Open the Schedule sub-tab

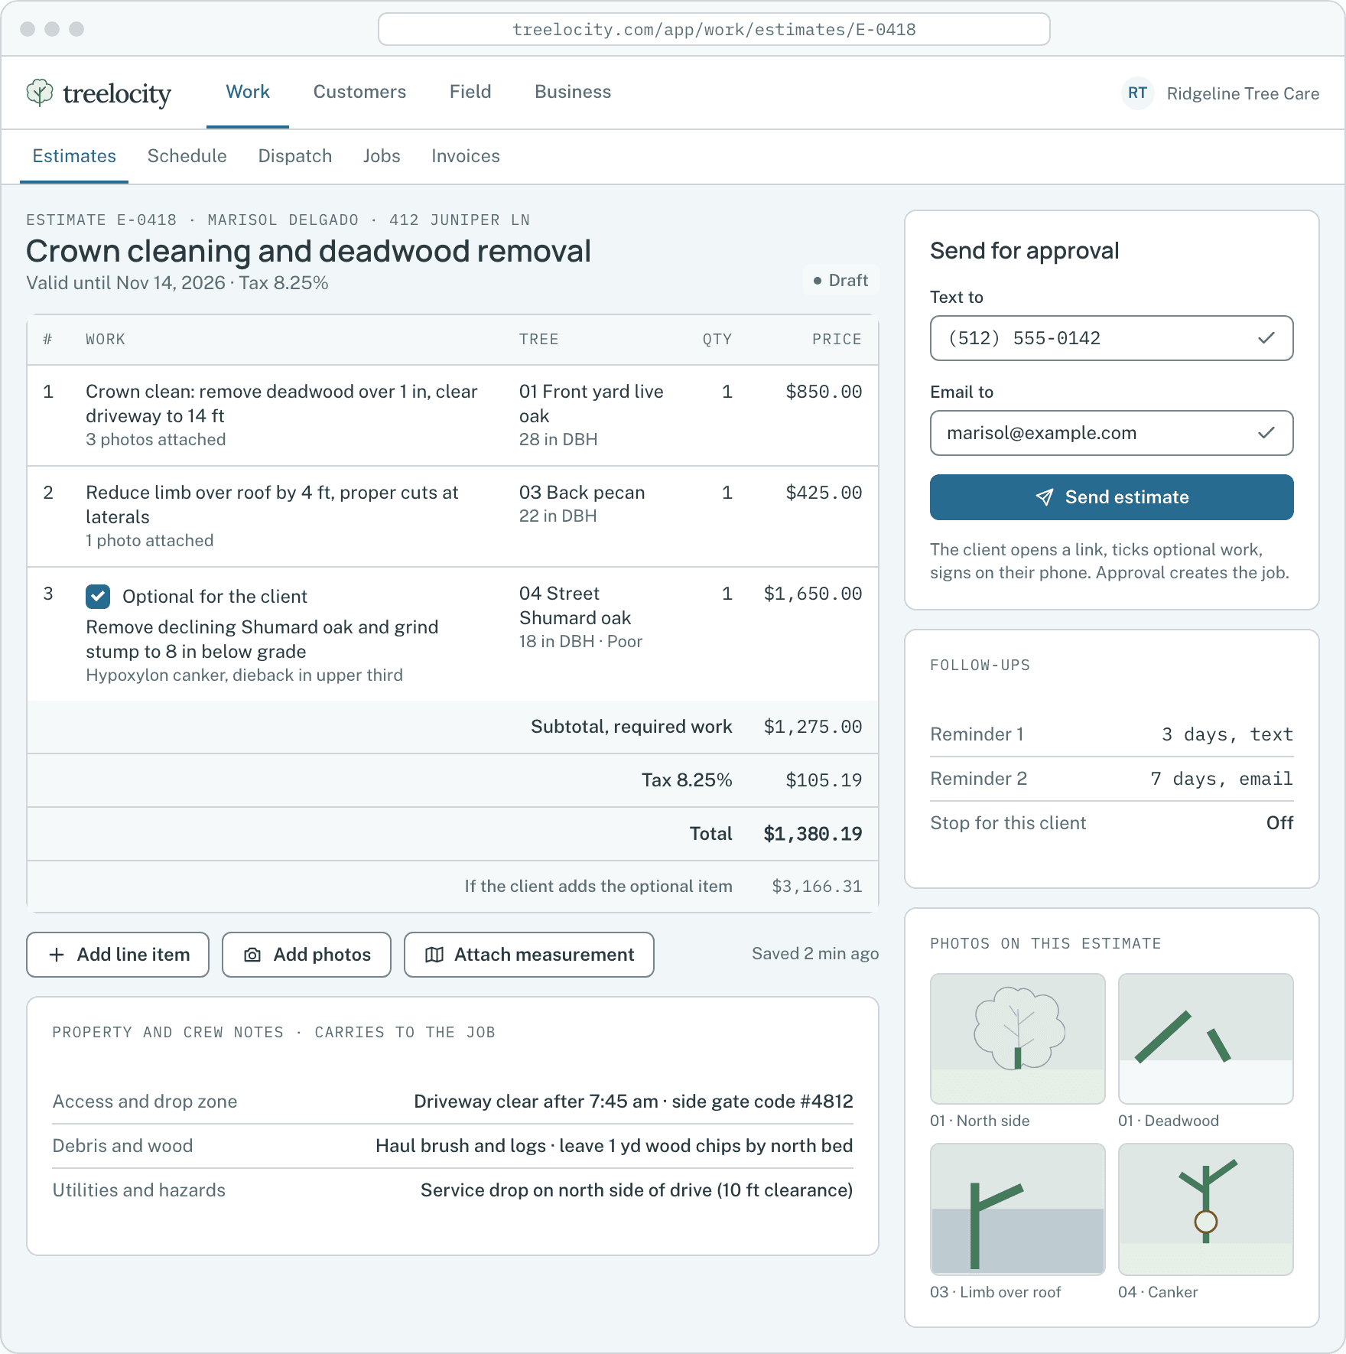(187, 157)
